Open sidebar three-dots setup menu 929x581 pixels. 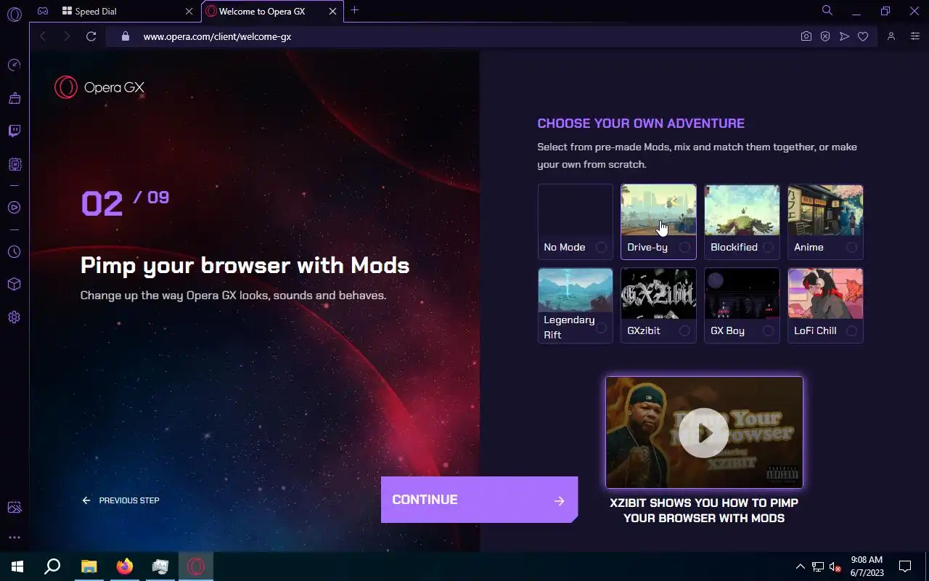coord(14,537)
